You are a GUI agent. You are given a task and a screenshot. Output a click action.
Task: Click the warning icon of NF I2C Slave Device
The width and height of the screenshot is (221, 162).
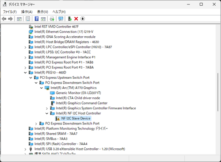tap(58, 118)
